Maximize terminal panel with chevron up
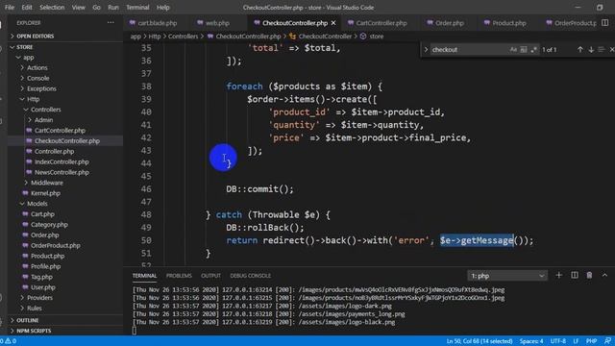Viewport: 615px width, 346px height. (604, 276)
